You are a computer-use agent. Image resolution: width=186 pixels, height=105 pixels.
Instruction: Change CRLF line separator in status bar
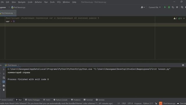point(124,104)
